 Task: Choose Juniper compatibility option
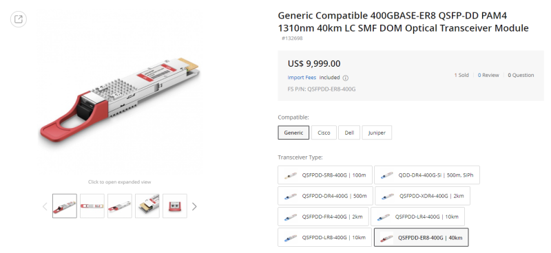click(x=377, y=133)
